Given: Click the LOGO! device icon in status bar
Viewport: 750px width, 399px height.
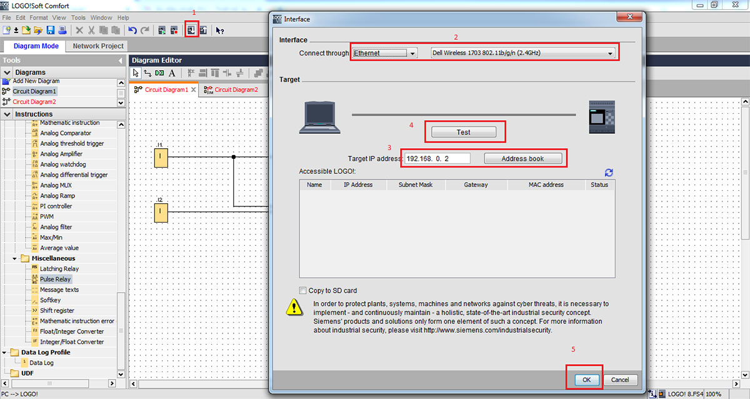Looking at the screenshot, I should [x=662, y=394].
